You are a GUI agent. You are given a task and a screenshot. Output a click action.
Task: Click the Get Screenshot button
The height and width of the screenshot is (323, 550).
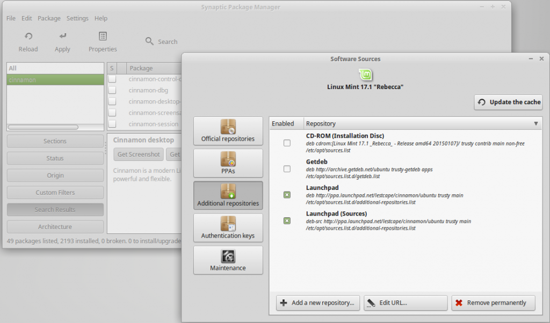click(x=138, y=154)
